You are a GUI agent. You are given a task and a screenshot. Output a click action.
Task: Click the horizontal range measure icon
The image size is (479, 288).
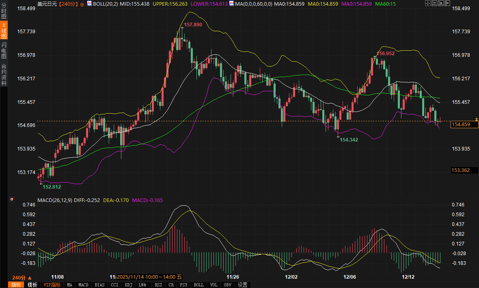tap(434, 3)
